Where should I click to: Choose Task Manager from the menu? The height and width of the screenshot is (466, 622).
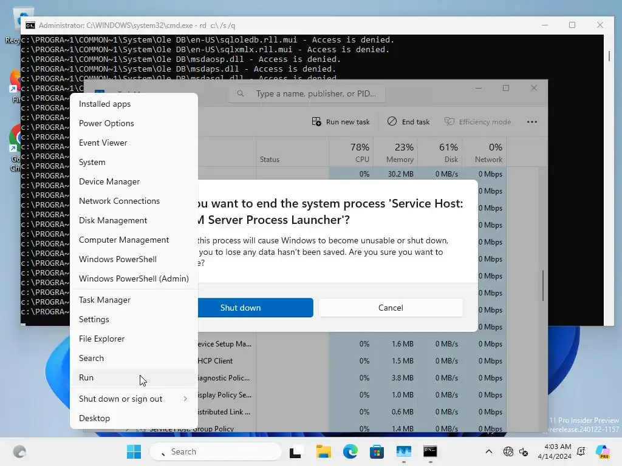[134, 300]
